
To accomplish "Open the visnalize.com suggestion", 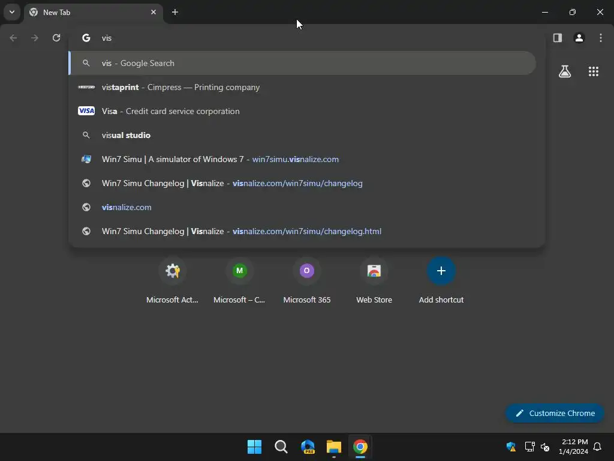I will pyautogui.click(x=302, y=207).
